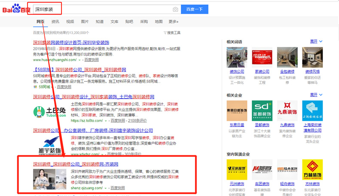Open 齐装网 深圳装修网 result title

[x=76, y=164]
